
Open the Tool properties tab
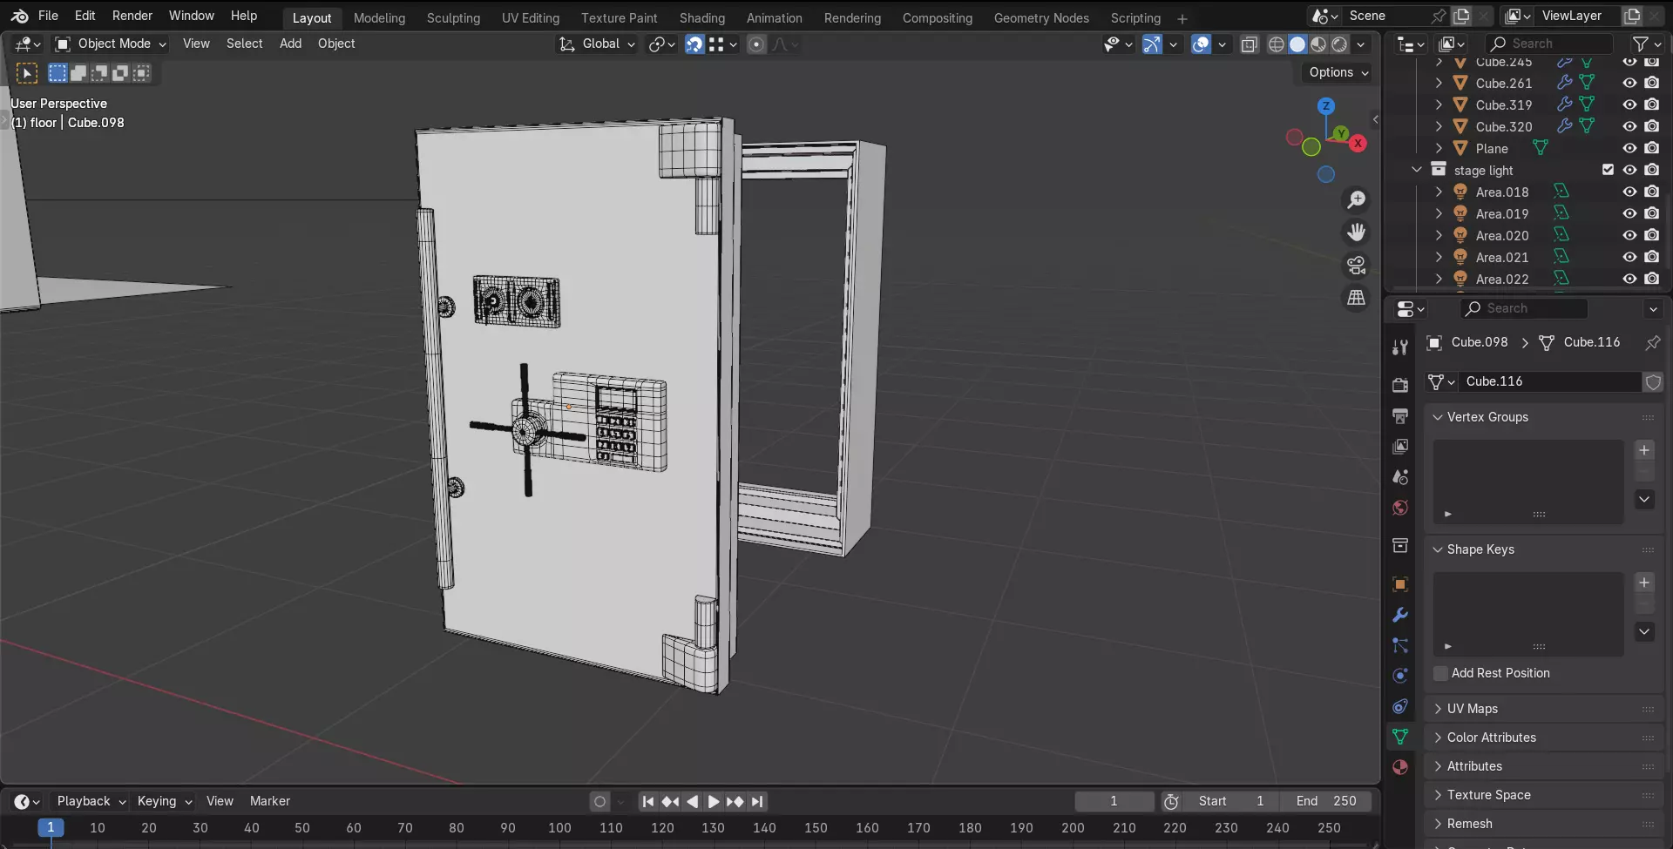[1400, 347]
